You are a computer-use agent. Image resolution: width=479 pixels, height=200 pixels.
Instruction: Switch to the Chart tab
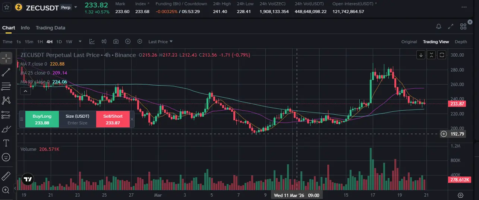click(9, 28)
